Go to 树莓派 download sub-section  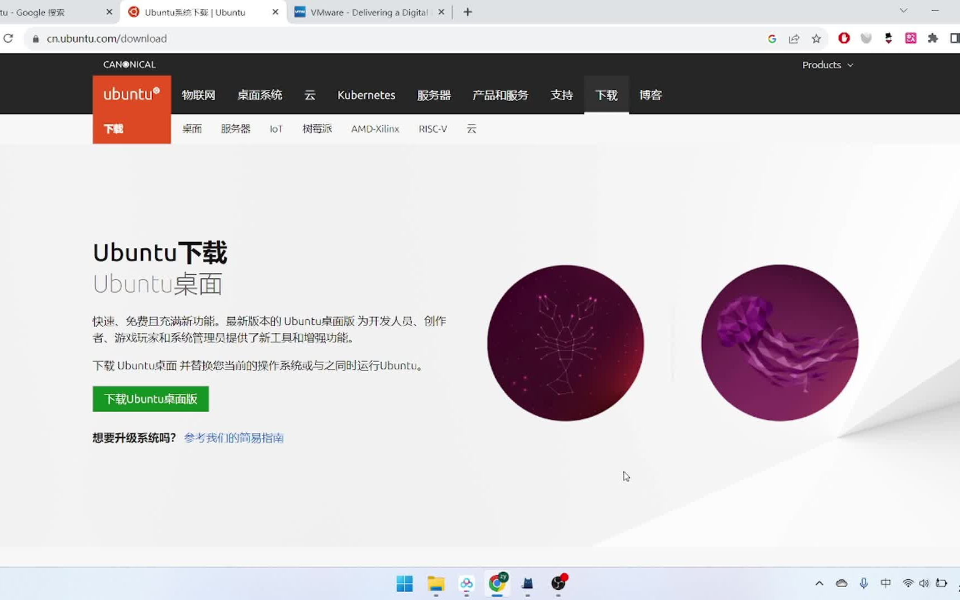click(317, 129)
